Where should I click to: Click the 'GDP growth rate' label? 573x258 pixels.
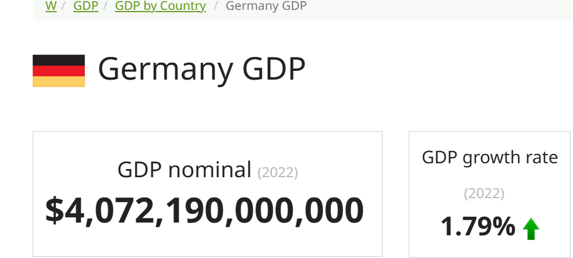490,158
